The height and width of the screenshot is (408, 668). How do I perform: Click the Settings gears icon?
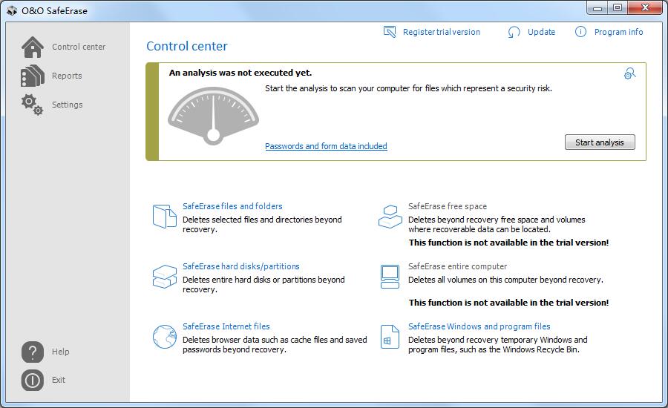click(x=33, y=104)
